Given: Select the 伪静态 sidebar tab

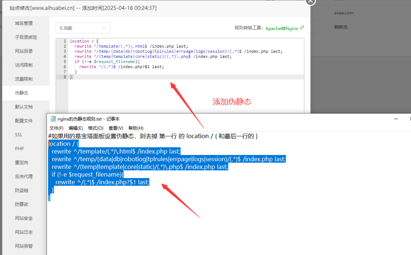Looking at the screenshot, I should tap(22, 93).
